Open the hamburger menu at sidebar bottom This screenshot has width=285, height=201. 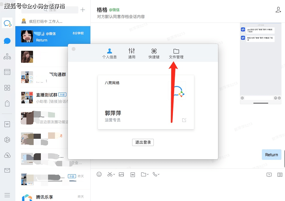pos(7,195)
